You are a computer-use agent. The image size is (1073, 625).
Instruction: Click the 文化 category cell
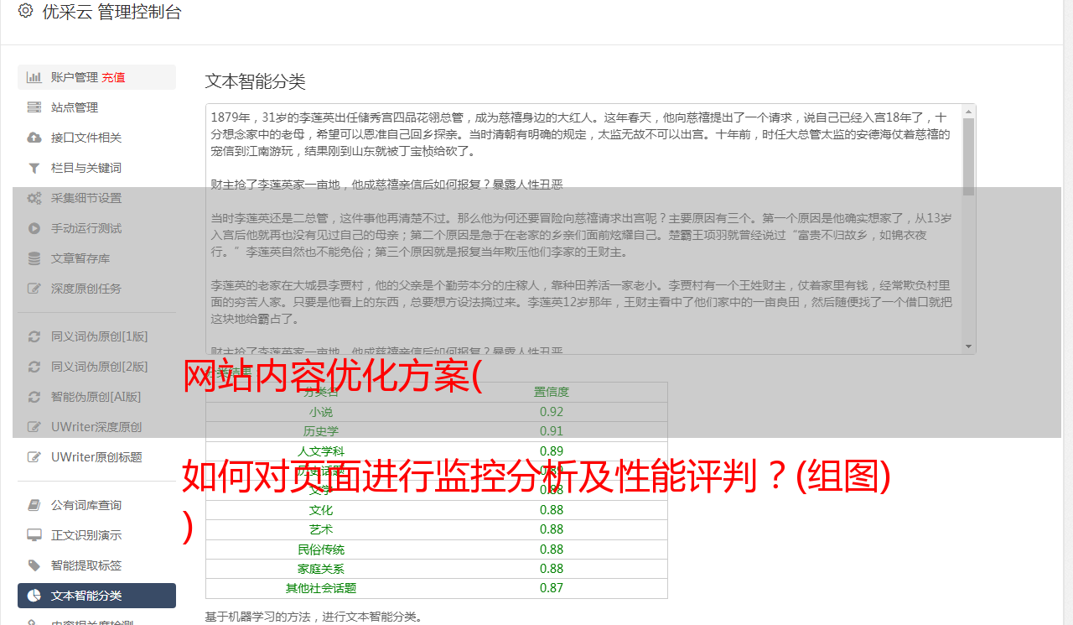321,510
